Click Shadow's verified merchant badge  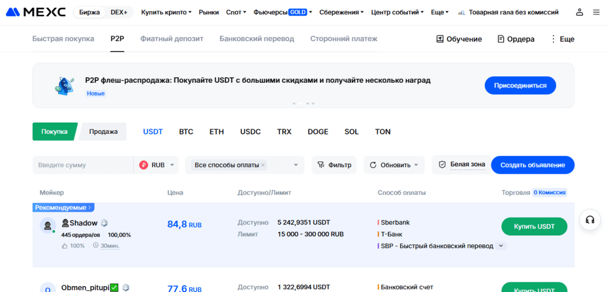104,223
